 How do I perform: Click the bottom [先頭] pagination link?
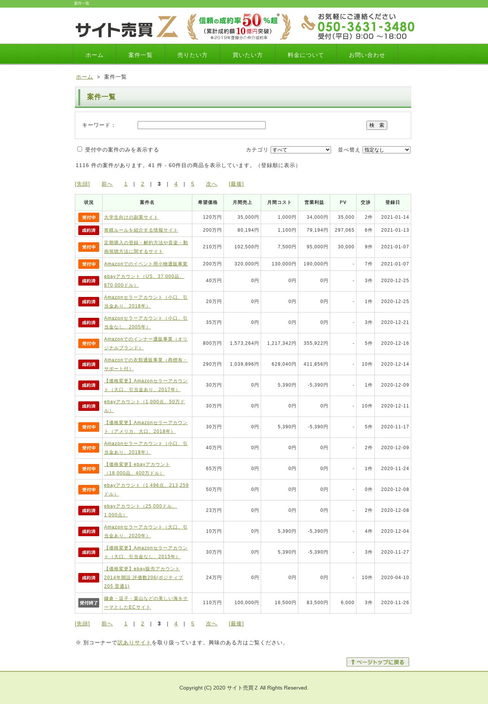point(82,623)
